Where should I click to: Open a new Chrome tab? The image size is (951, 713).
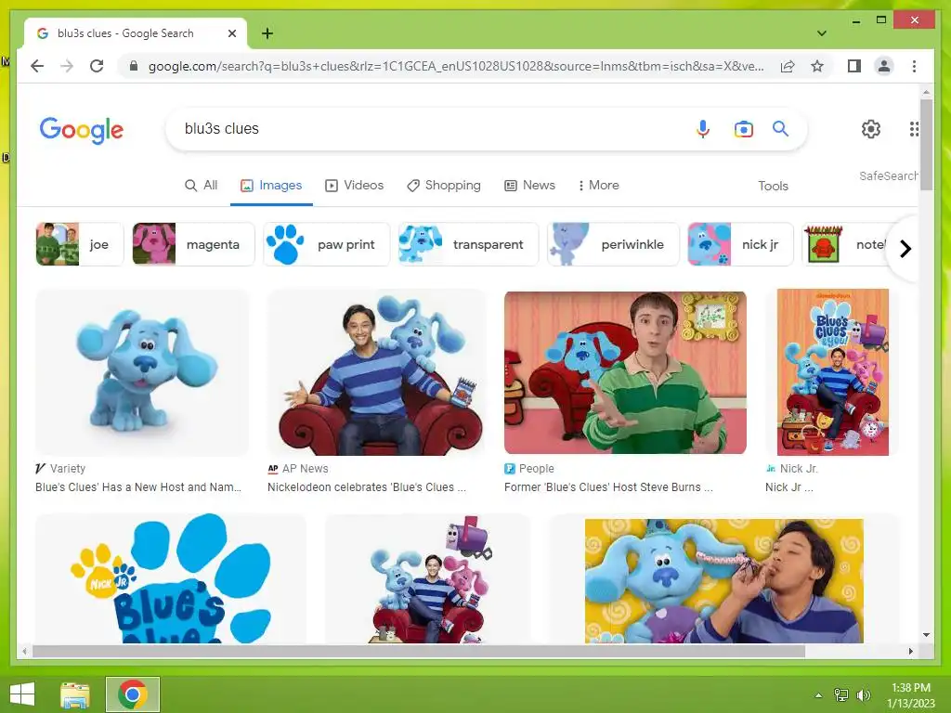point(267,33)
